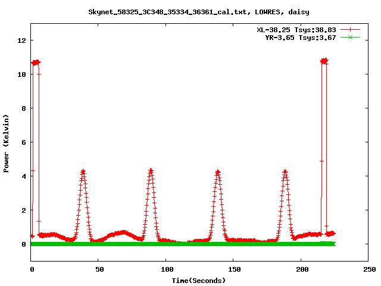Click the red peak near 190 seconds
381x286 pixels.
coord(285,172)
